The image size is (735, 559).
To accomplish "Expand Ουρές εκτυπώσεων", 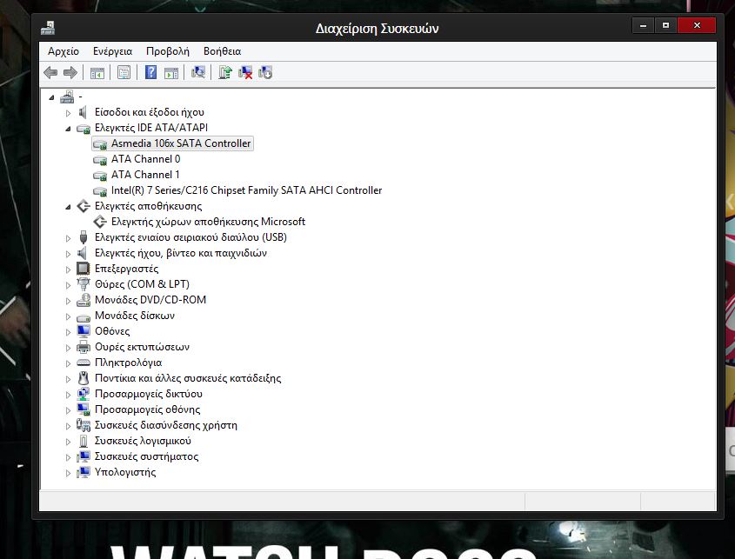I will pos(68,348).
